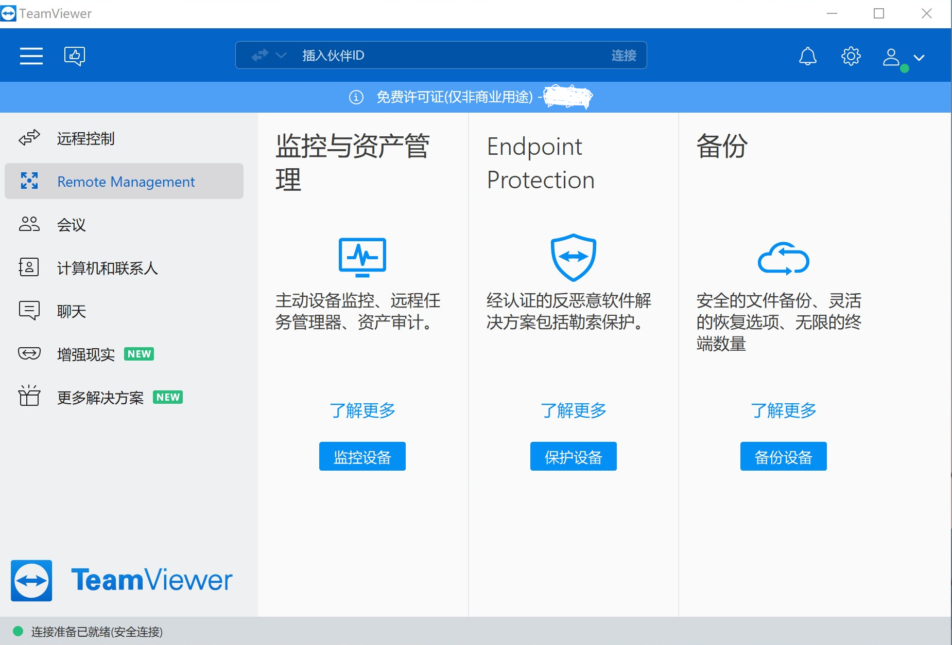This screenshot has height=645, width=952.
Task: Click the Endpoint Protection shield icon
Action: coord(574,257)
